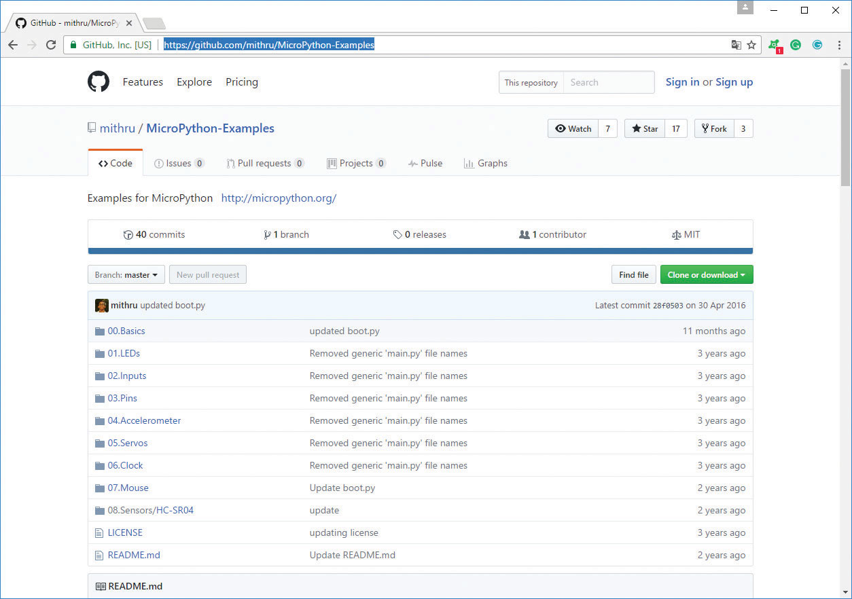The width and height of the screenshot is (852, 599).
Task: Open the Issues tab
Action: pos(179,164)
